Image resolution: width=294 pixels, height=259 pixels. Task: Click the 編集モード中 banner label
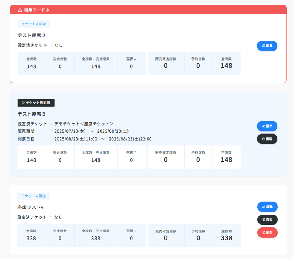pos(37,10)
